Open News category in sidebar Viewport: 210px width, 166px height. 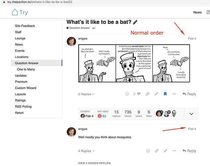(19, 44)
